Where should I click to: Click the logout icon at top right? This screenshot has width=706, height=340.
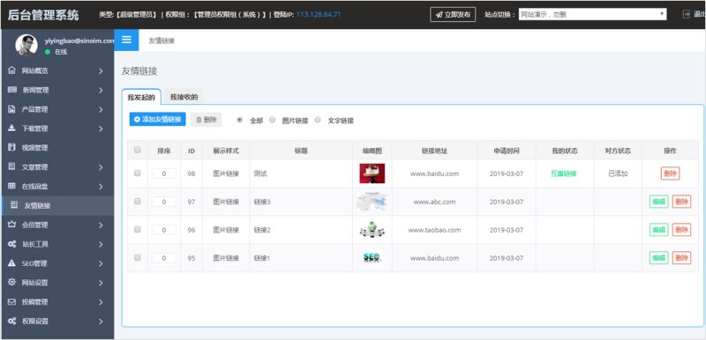pyautogui.click(x=687, y=14)
